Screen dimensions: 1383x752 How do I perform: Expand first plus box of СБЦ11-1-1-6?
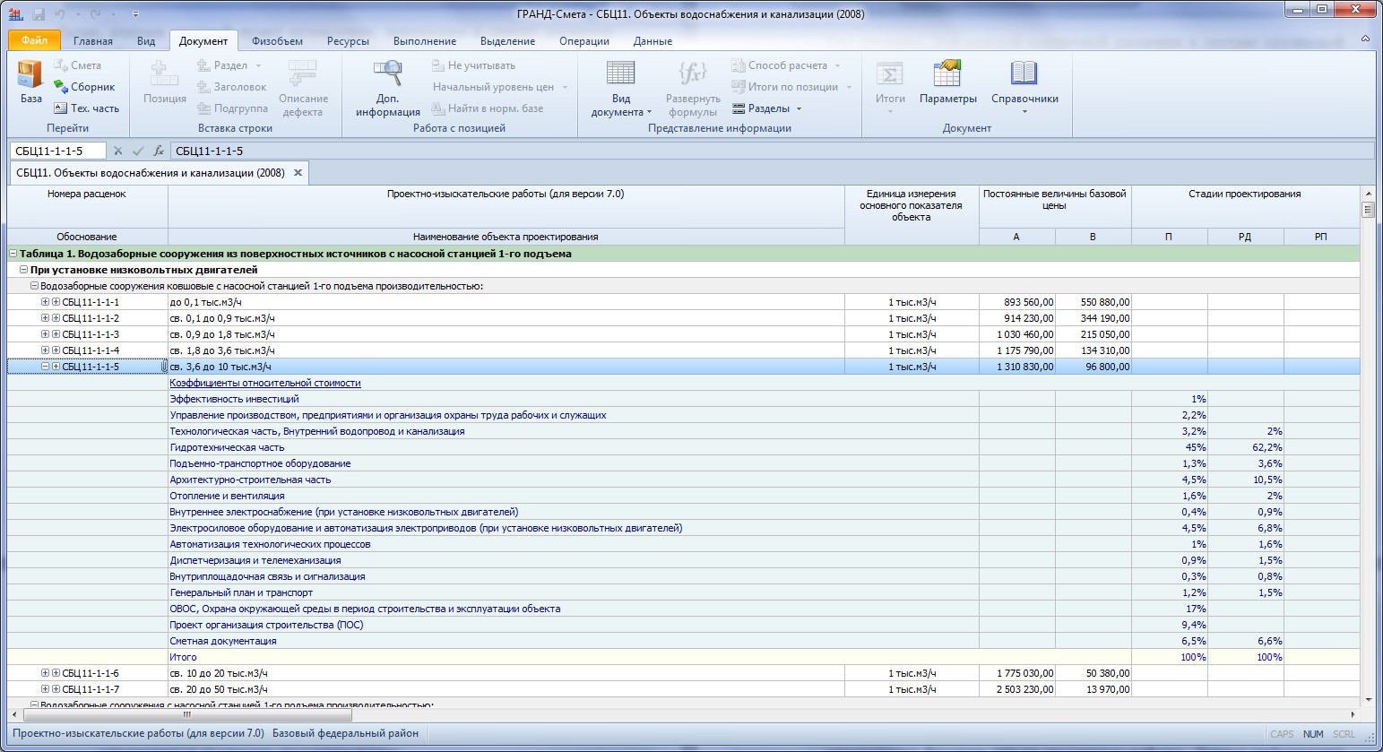pyautogui.click(x=46, y=673)
